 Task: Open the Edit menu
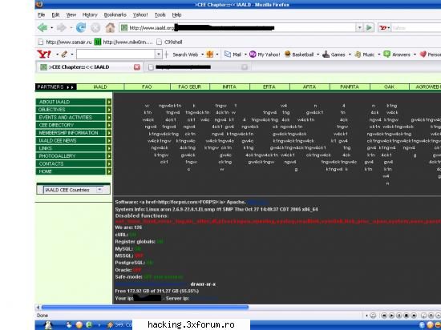point(55,15)
